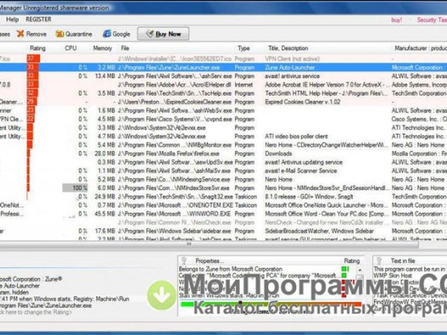Click the red X Remove icon
This screenshot has width=447, height=335.
20,34
